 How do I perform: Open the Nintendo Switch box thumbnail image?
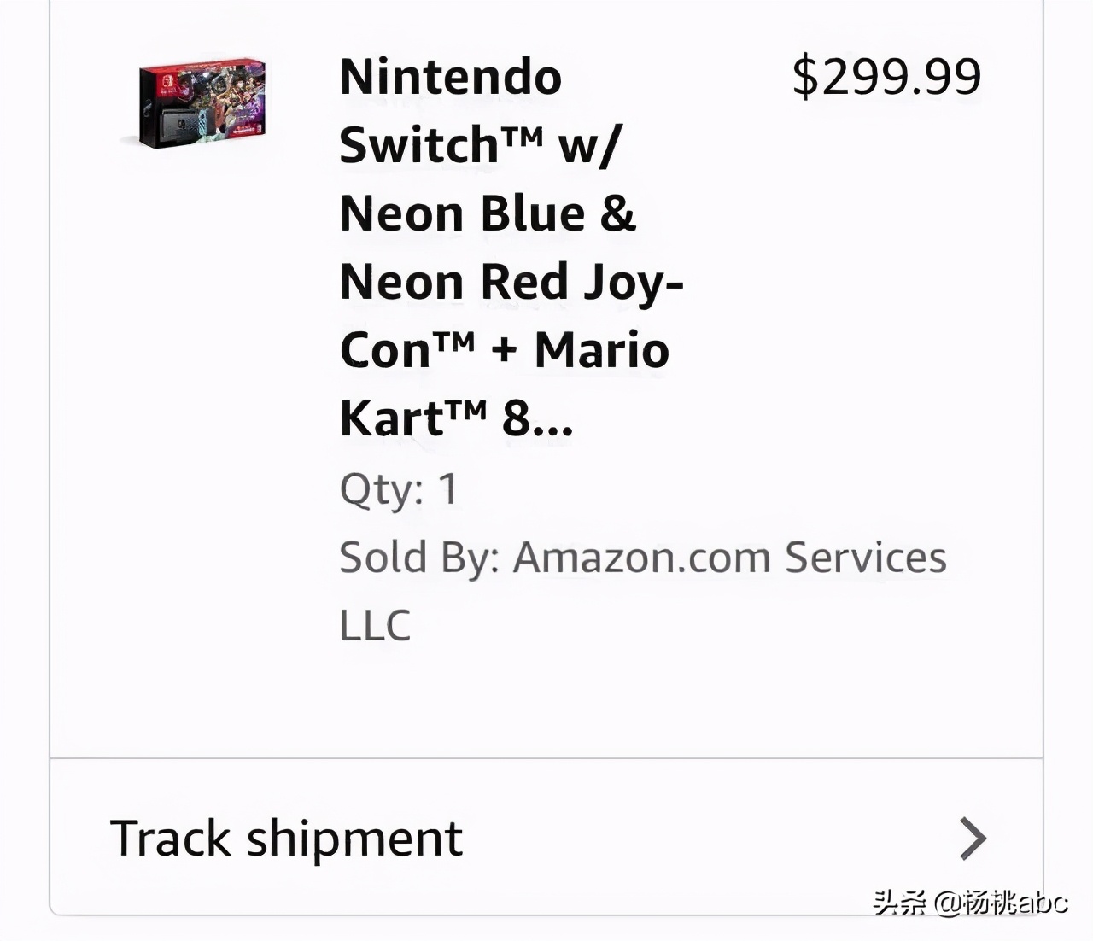[x=202, y=102]
